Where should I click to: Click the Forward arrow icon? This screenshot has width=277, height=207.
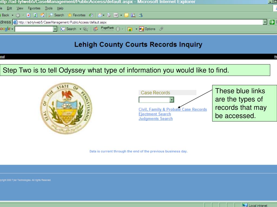pyautogui.click(x=18, y=15)
